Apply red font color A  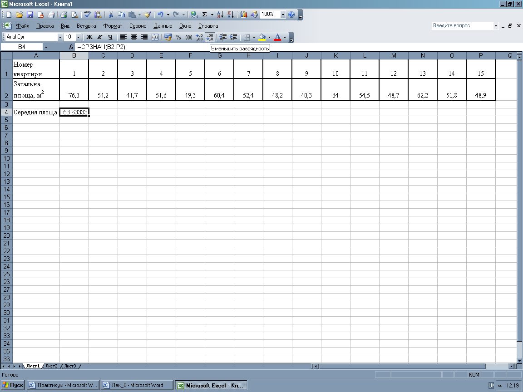[x=277, y=37]
